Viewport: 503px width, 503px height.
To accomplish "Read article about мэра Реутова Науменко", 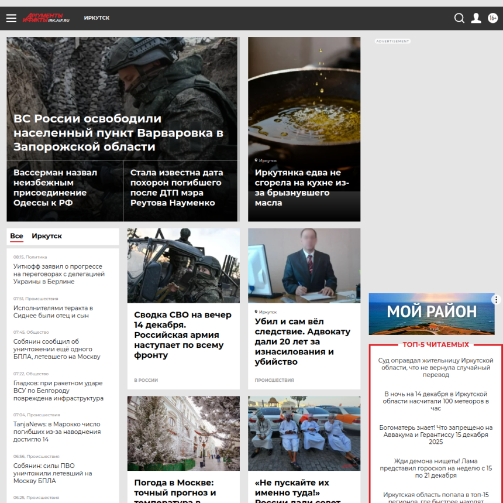I will point(176,188).
